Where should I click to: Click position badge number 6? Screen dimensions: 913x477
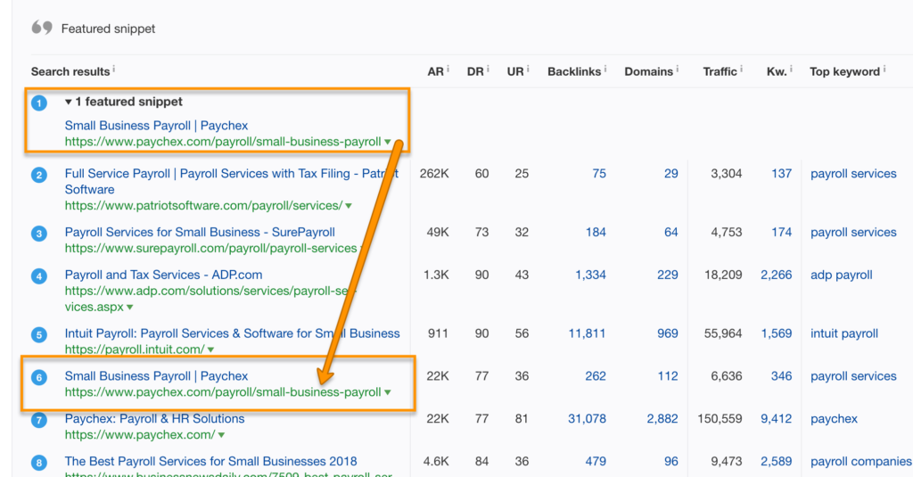39,378
